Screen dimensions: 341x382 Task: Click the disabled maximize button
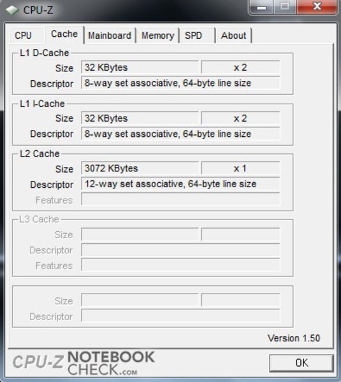click(285, 6)
